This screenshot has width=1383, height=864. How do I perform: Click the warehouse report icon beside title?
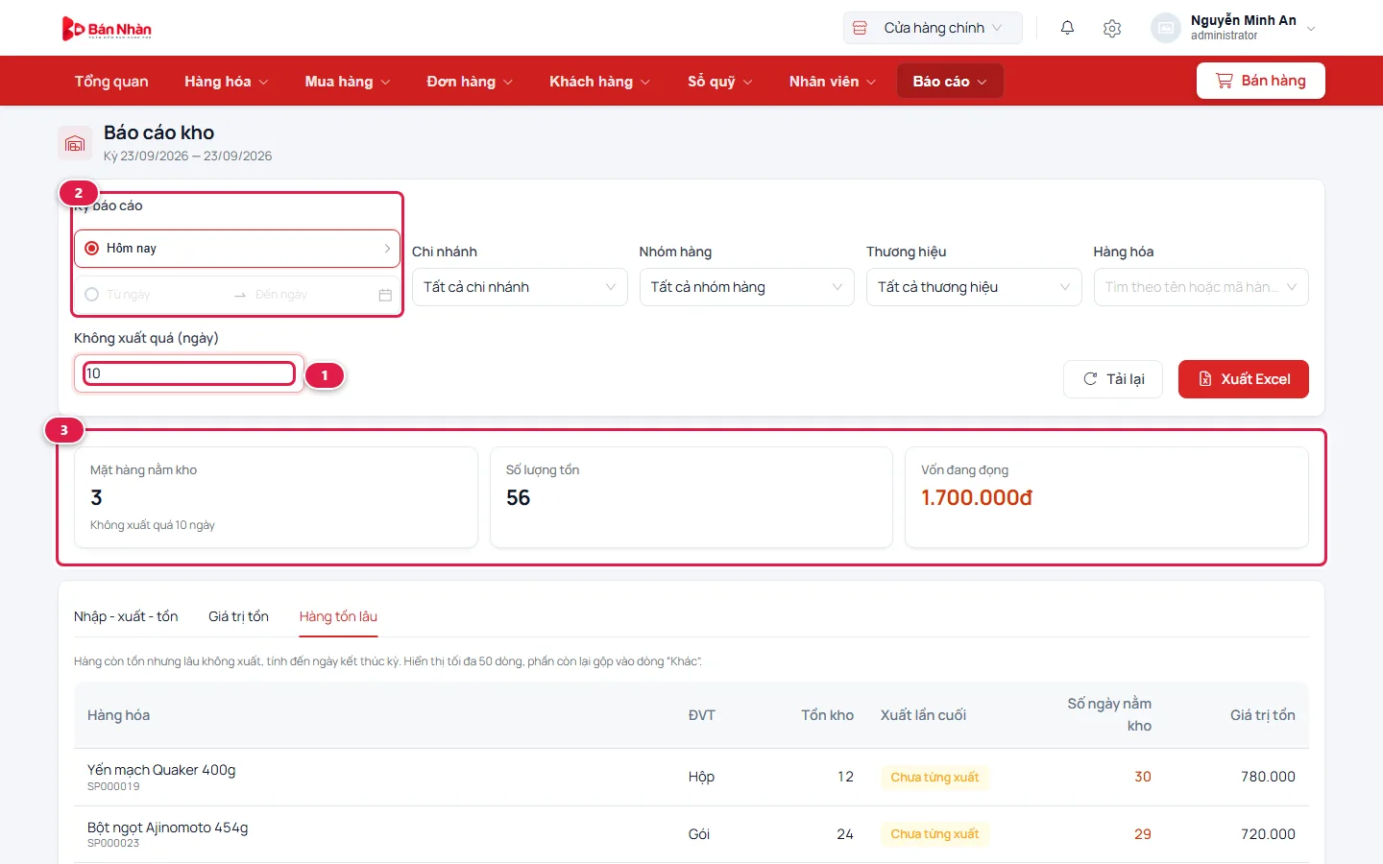(x=75, y=144)
